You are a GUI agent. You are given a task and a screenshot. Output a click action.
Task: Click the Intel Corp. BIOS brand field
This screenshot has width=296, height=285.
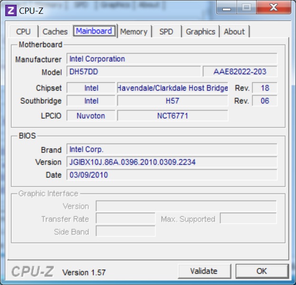pos(172,149)
